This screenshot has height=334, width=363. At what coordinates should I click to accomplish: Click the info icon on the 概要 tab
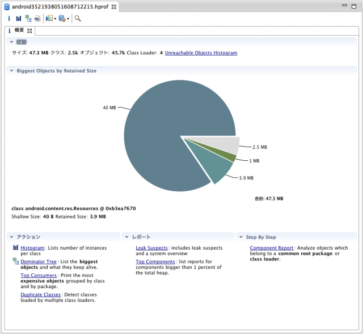coord(10,31)
